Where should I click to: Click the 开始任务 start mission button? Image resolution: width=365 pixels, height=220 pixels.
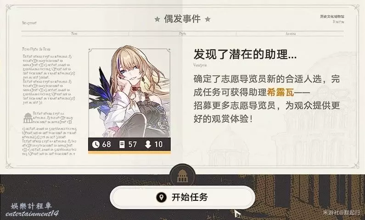(182, 197)
